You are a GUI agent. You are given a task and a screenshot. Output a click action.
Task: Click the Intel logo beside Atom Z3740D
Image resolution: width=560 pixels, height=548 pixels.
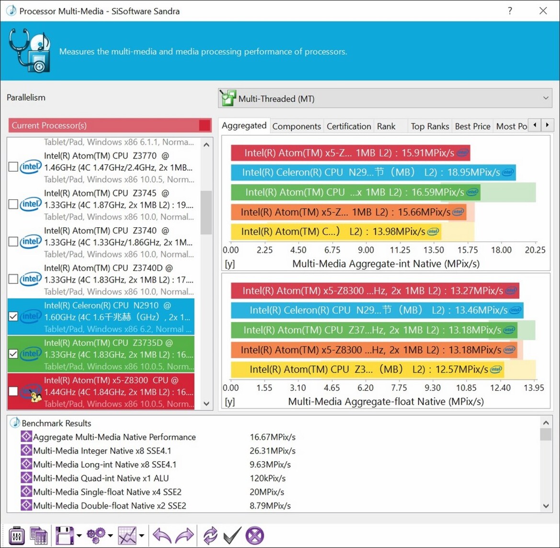[x=31, y=279]
